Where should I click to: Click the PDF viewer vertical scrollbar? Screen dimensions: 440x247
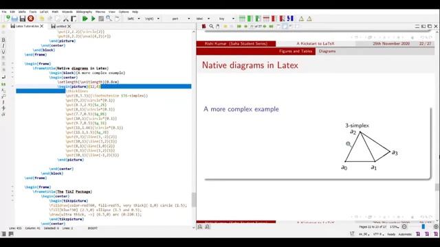tap(437, 187)
